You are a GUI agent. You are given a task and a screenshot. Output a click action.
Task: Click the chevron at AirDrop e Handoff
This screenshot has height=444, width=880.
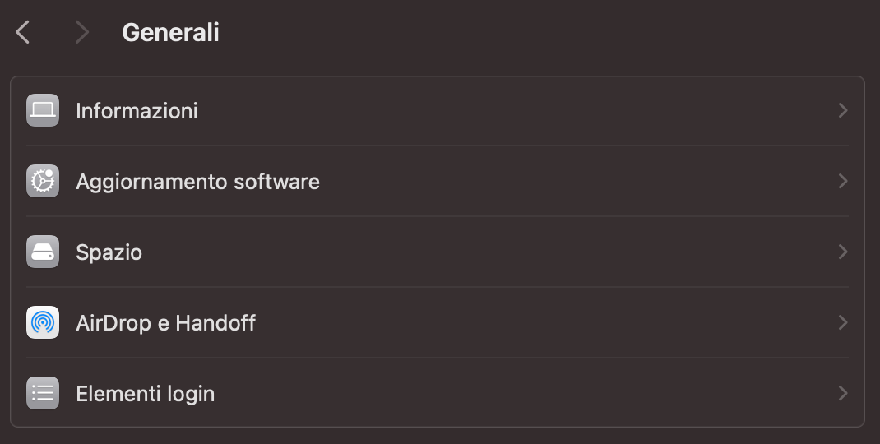pos(842,322)
